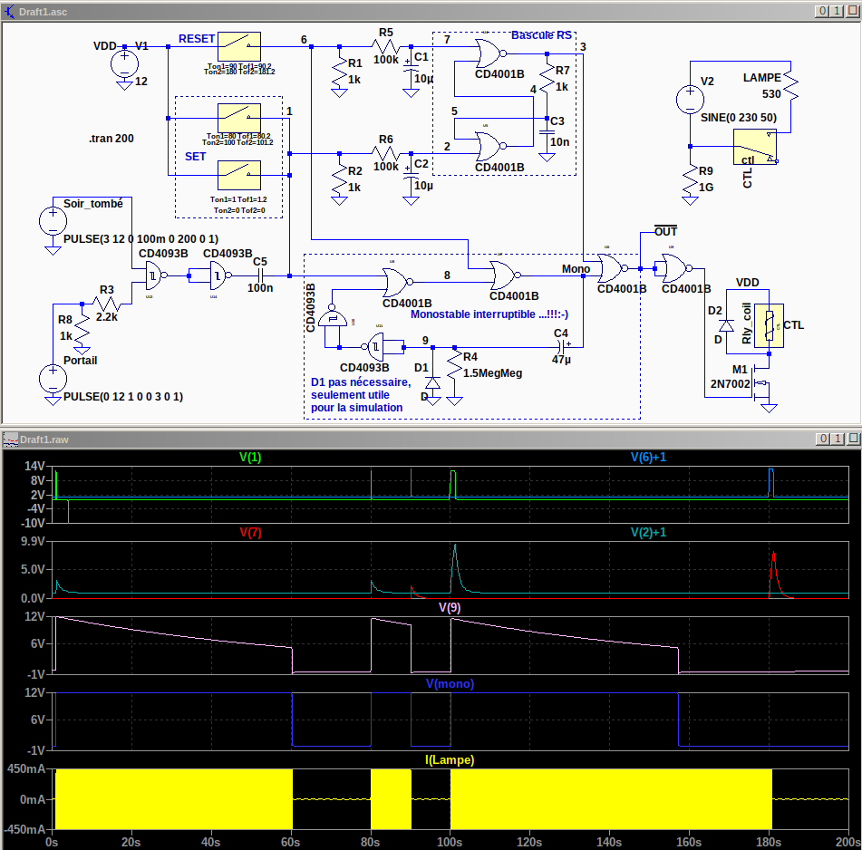This screenshot has height=850, width=862.
Task: Select the I(Lampe) trace label
Action: click(x=449, y=759)
